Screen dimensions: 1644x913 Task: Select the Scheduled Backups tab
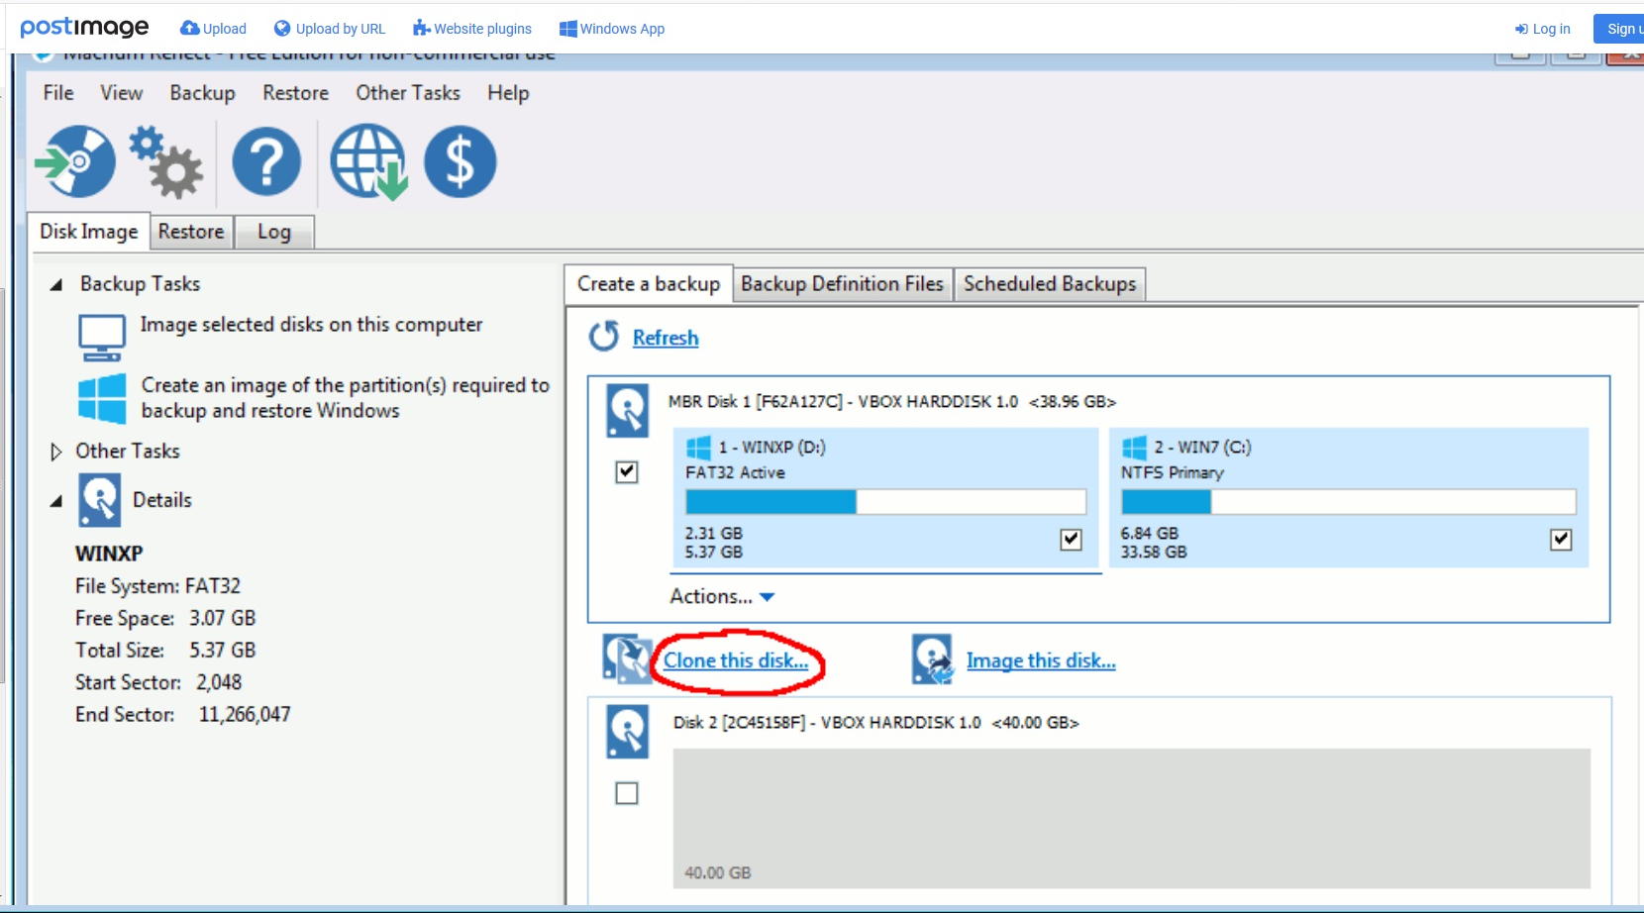tap(1050, 284)
